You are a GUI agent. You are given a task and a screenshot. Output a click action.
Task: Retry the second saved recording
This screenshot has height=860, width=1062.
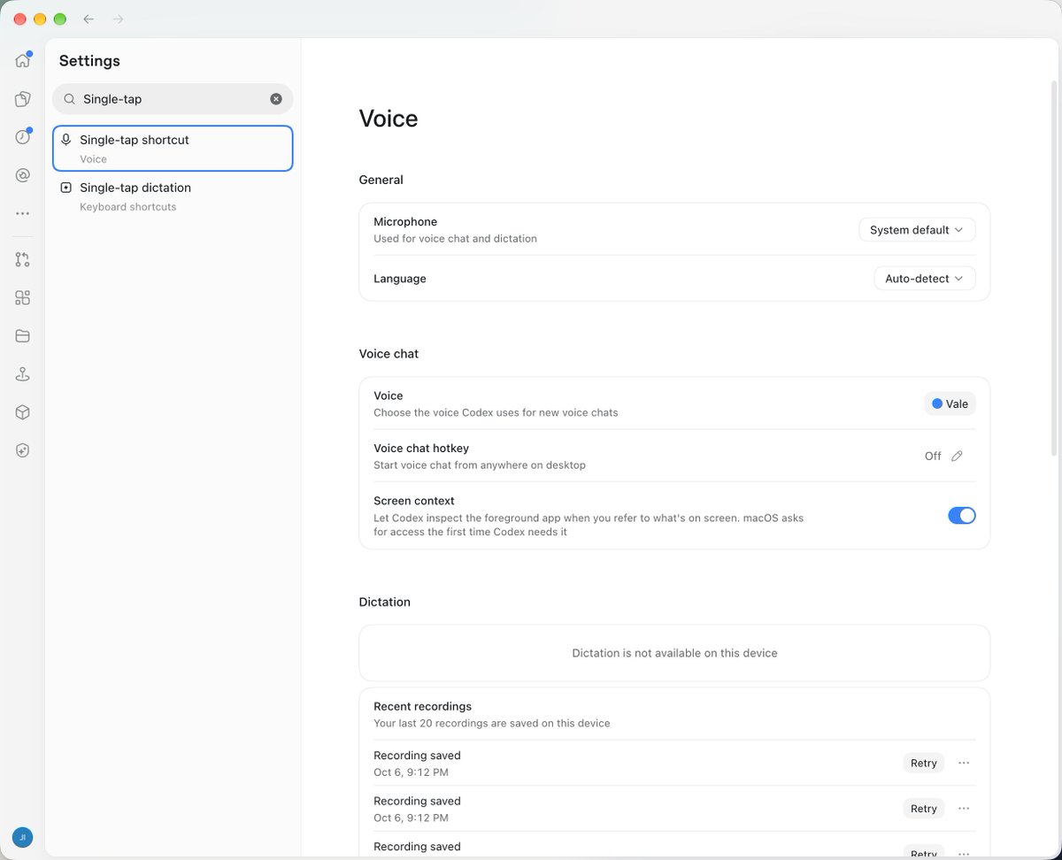pyautogui.click(x=923, y=808)
